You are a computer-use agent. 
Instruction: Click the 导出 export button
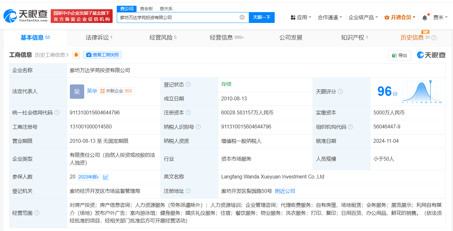point(399,55)
